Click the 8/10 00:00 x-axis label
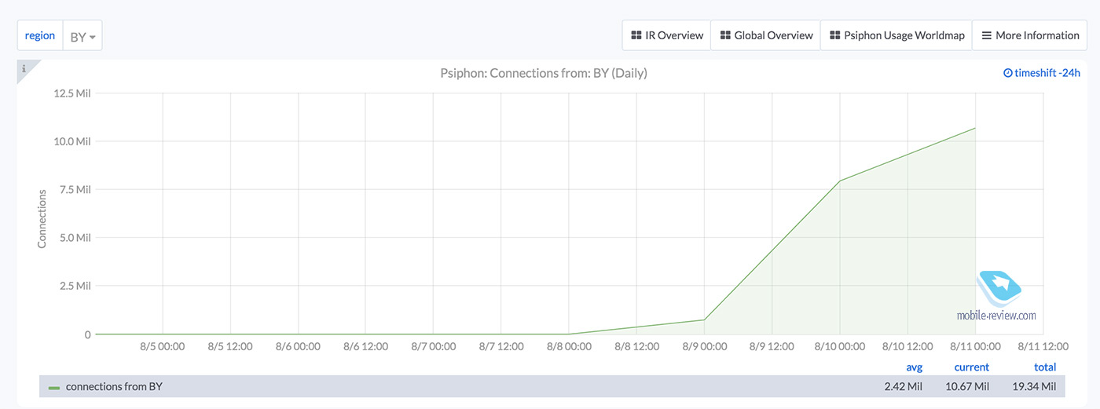The height and width of the screenshot is (409, 1100). (839, 346)
